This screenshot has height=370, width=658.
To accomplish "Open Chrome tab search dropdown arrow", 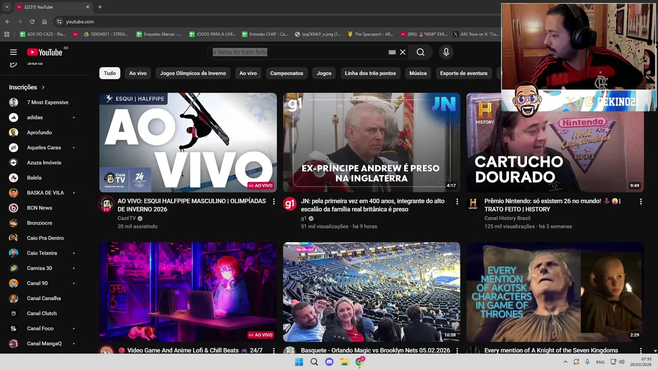I will (7, 7).
